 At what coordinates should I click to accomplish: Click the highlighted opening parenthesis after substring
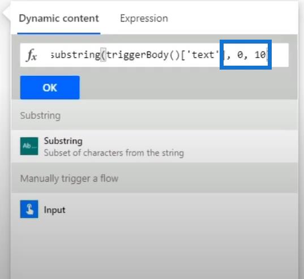[x=104, y=55]
